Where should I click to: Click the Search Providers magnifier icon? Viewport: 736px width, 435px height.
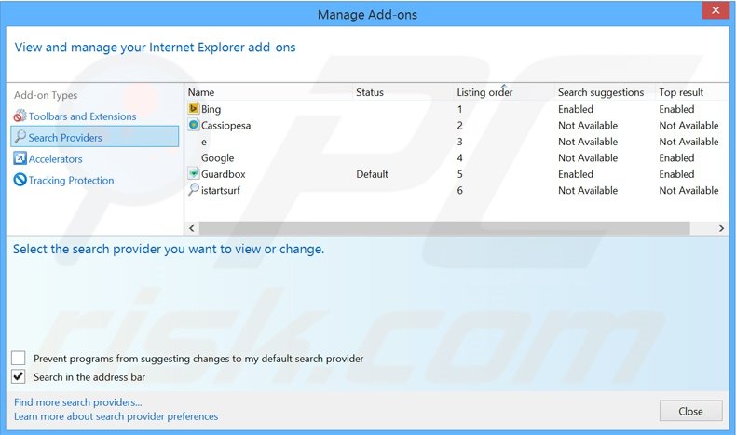tap(20, 137)
